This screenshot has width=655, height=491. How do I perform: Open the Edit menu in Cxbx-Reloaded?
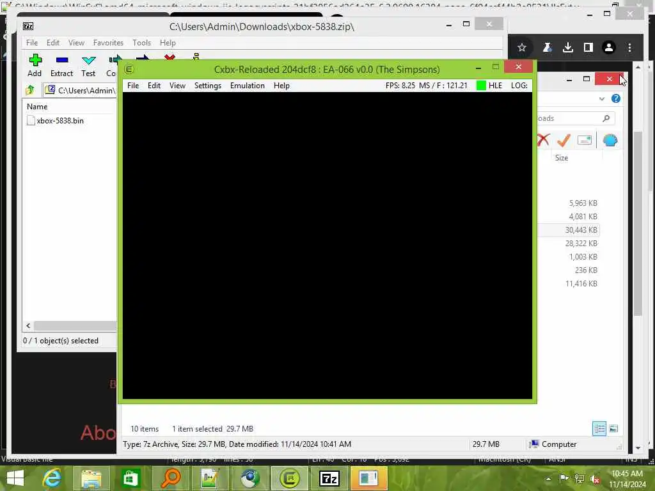(x=154, y=86)
